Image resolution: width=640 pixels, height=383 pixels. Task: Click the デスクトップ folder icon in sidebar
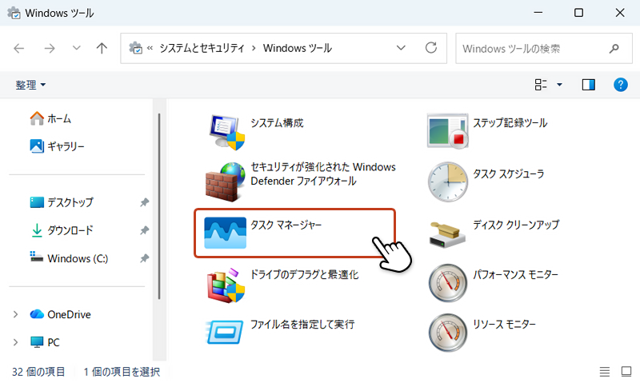point(37,202)
